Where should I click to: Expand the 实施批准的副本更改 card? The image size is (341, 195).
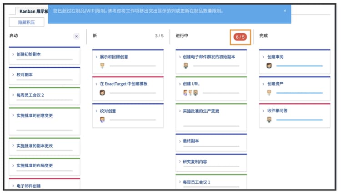(13, 145)
